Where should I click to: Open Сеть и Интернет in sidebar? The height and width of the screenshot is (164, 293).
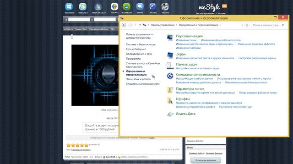(136, 49)
